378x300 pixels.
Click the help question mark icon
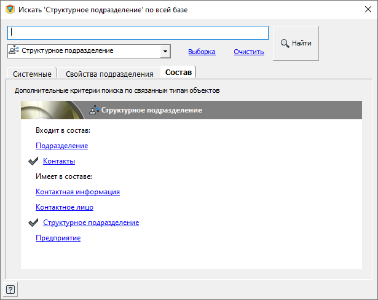(x=11, y=289)
